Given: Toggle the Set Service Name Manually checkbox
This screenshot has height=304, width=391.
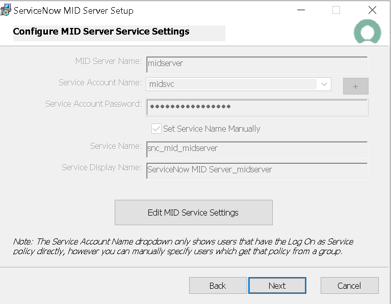Looking at the screenshot, I should [157, 129].
